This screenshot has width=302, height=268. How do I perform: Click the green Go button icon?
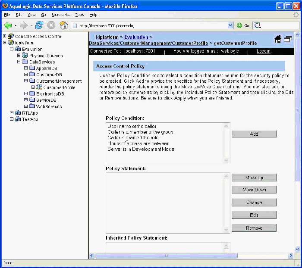click(x=239, y=25)
